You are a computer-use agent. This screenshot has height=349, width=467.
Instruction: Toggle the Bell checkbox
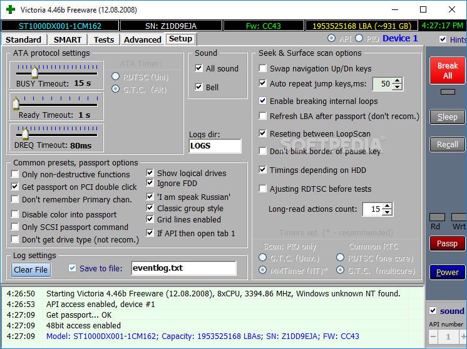(198, 87)
